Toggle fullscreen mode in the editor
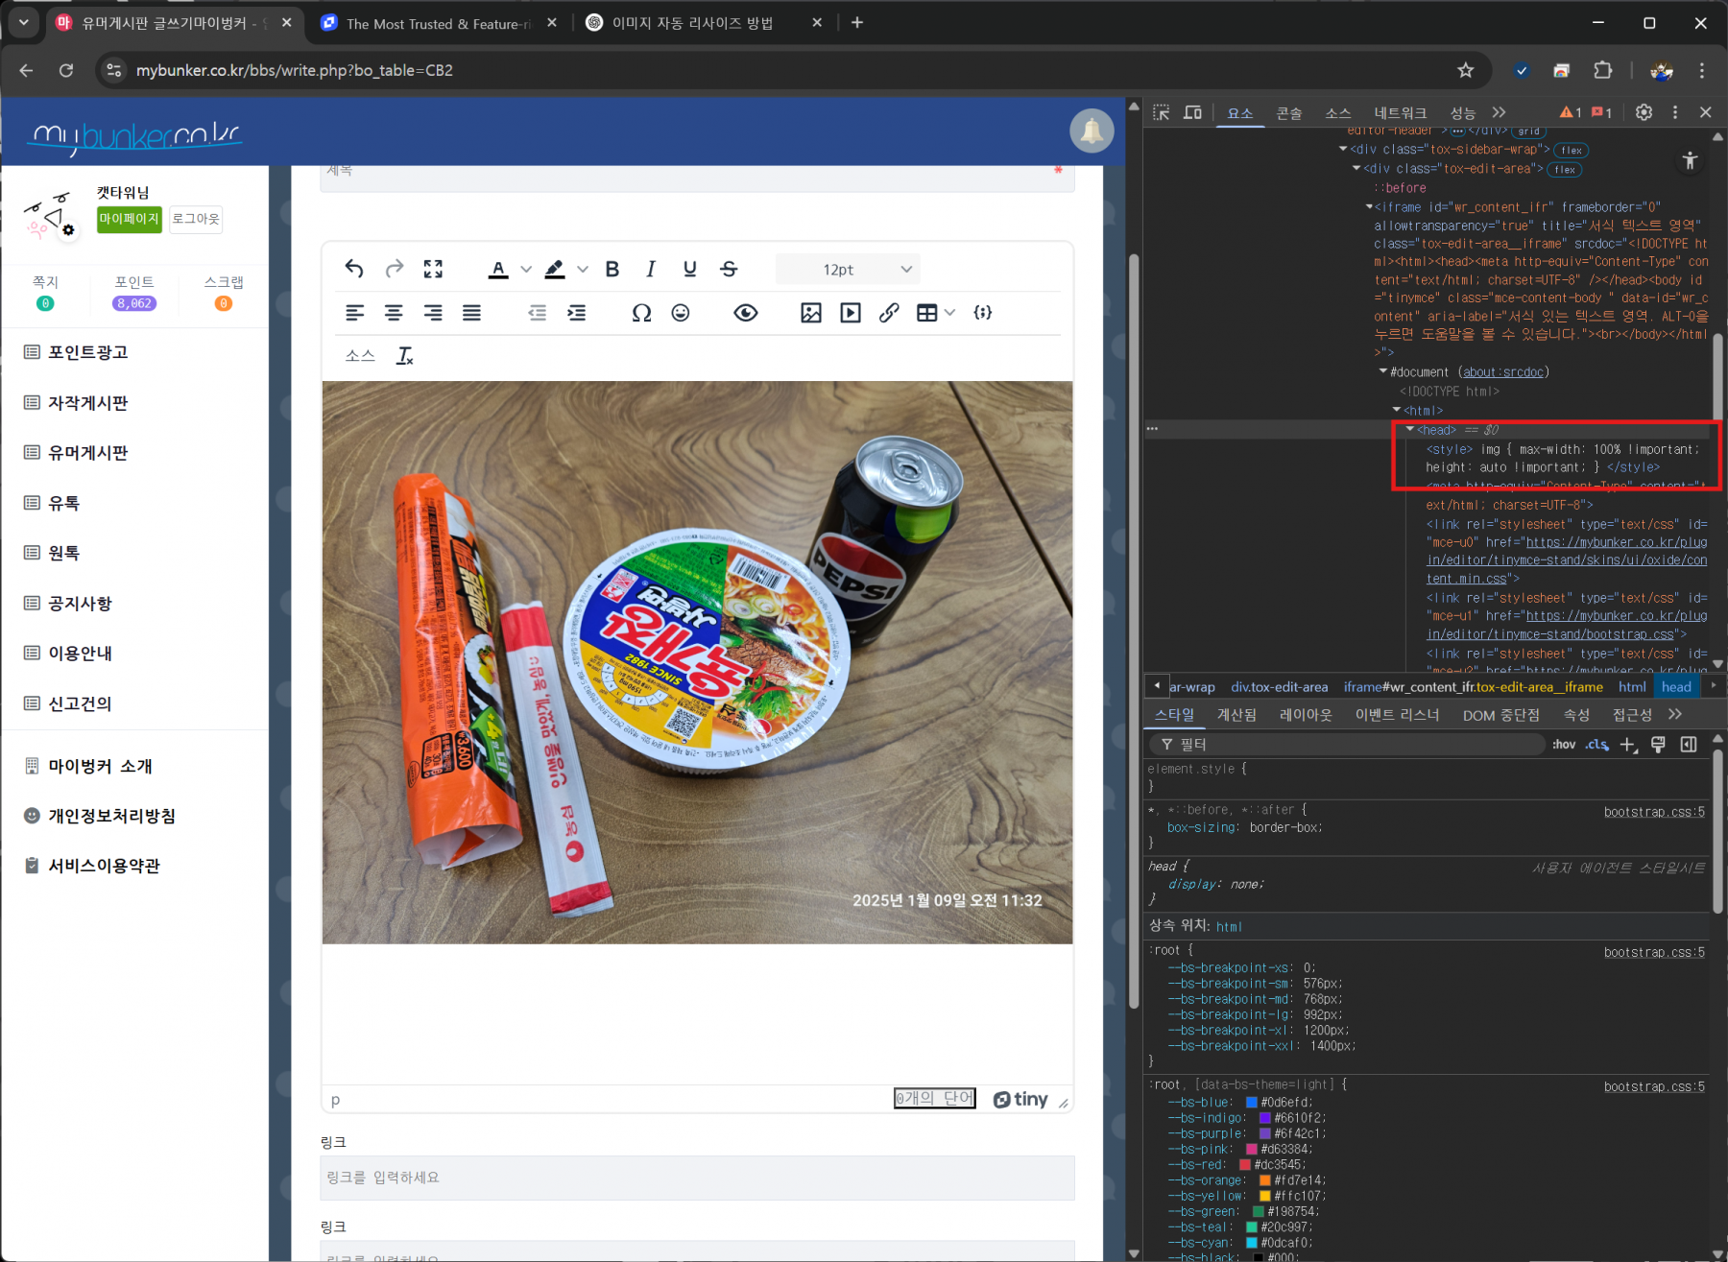Viewport: 1728px width, 1262px height. 433,270
